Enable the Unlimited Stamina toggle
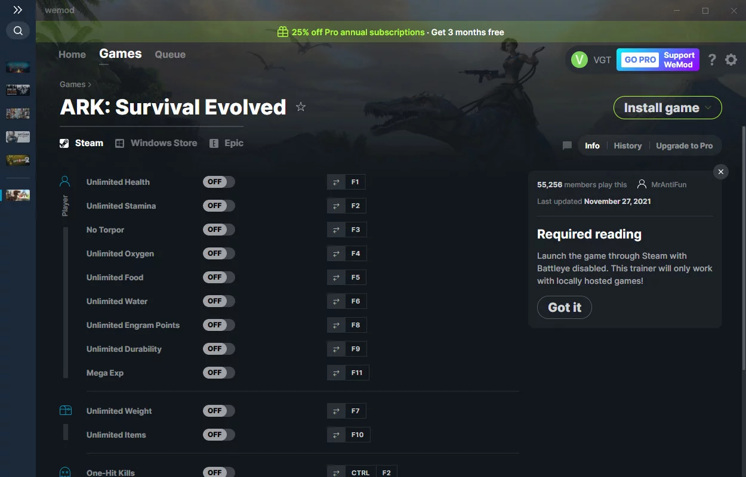The height and width of the screenshot is (477, 746). (x=219, y=206)
